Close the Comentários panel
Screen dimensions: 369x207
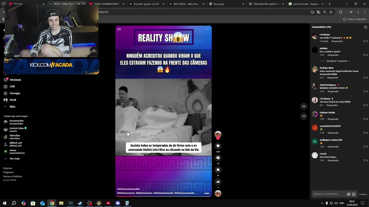366,27
